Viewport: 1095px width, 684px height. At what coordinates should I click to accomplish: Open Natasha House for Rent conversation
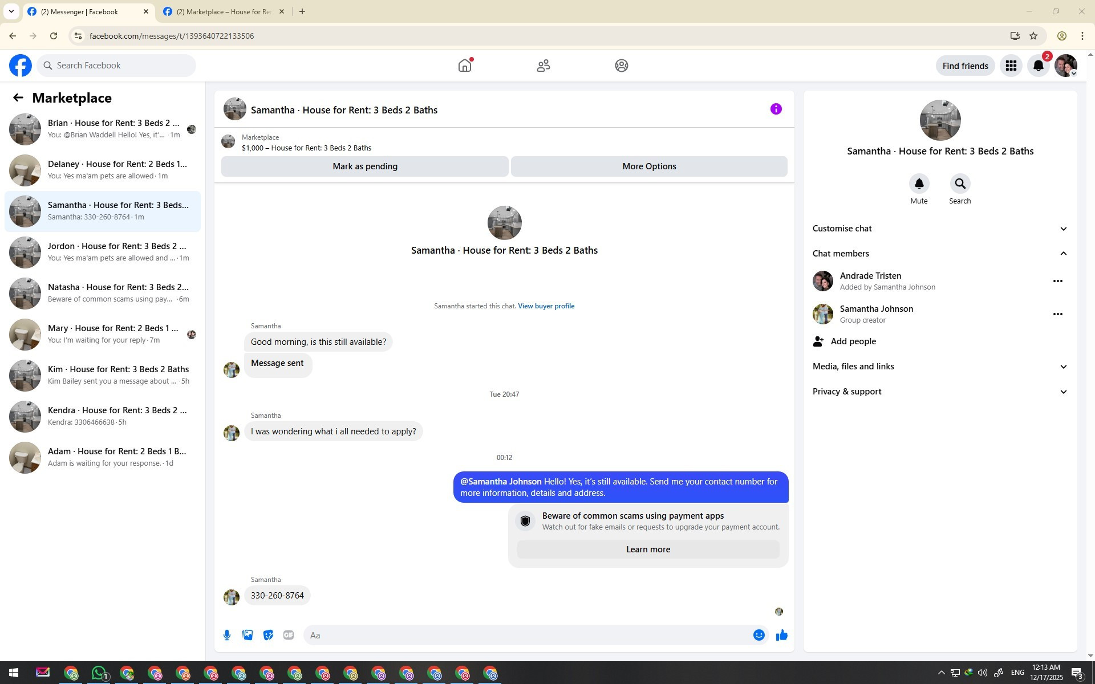pyautogui.click(x=103, y=294)
